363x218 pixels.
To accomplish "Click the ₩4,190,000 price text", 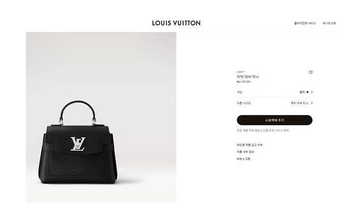I will tap(244, 82).
